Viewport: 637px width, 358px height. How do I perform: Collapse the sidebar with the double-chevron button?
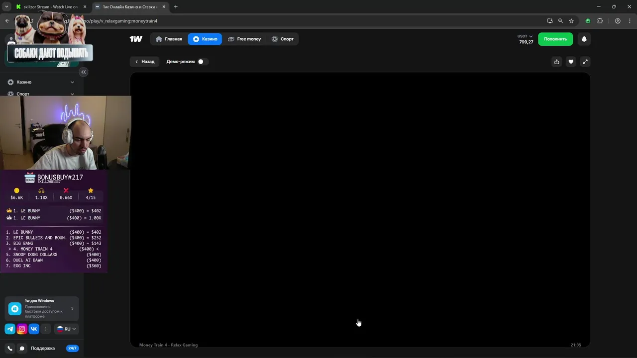pos(84,72)
